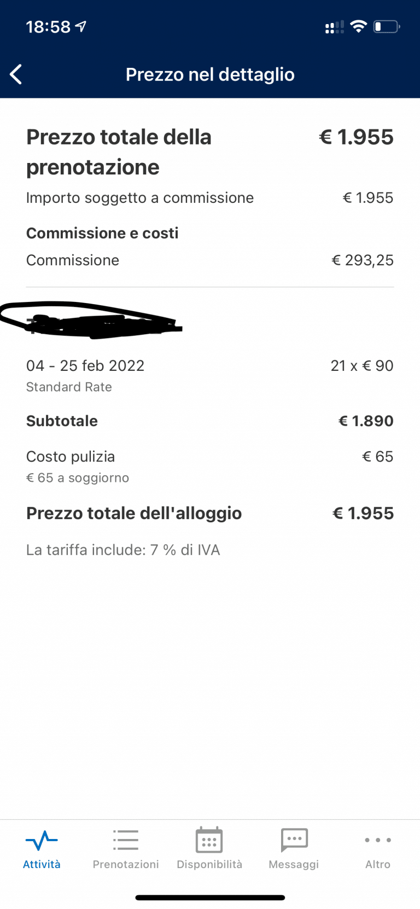Tap the home indicator bar

point(210,898)
